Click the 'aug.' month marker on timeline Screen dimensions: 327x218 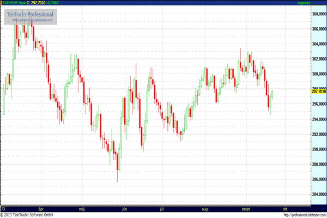tap(205, 208)
